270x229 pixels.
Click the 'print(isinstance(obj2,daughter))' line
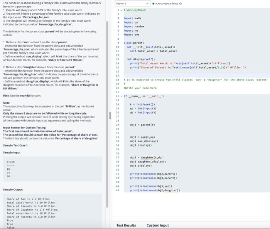coord(155,190)
